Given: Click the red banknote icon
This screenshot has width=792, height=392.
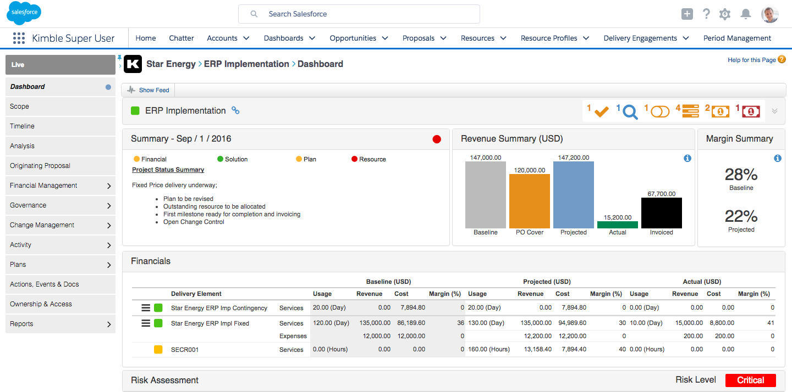Looking at the screenshot, I should [751, 111].
